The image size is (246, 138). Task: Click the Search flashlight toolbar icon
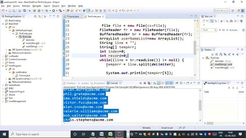tap(77, 11)
